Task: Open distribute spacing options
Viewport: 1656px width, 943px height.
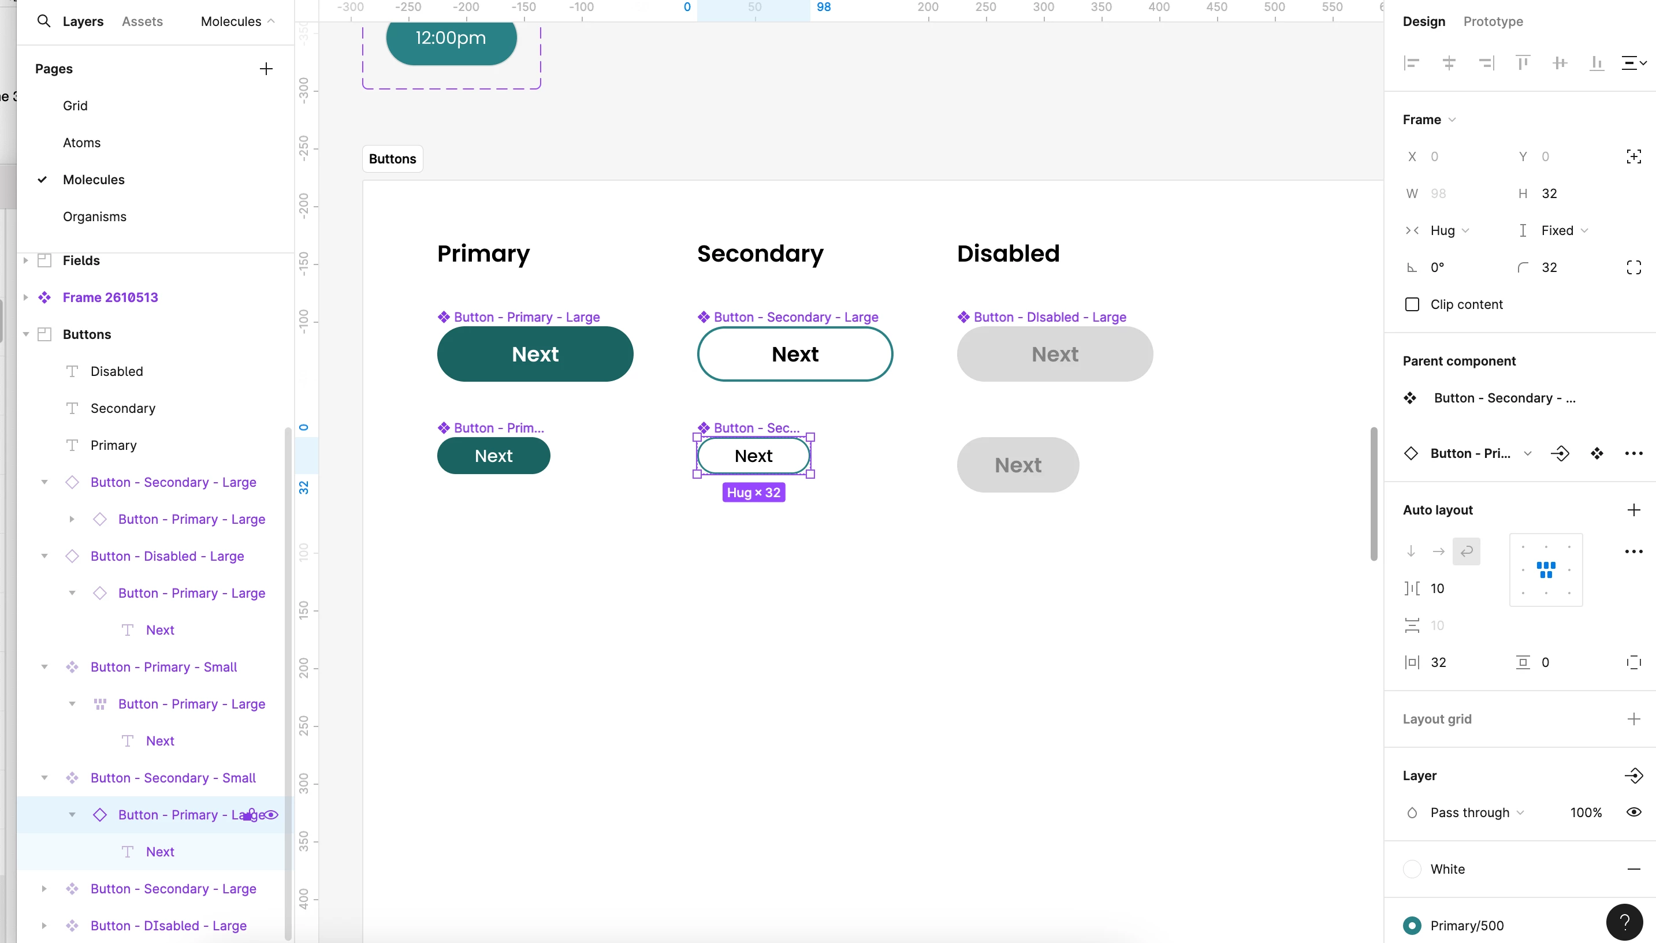Action: click(1634, 63)
